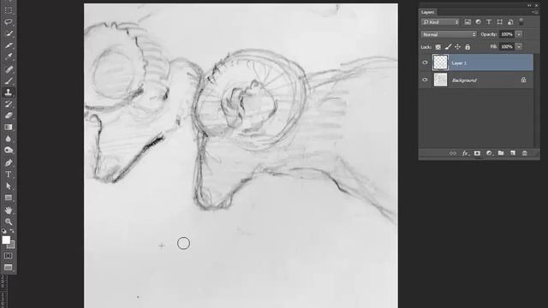Filter layers by adjustment layers

pyautogui.click(x=478, y=22)
